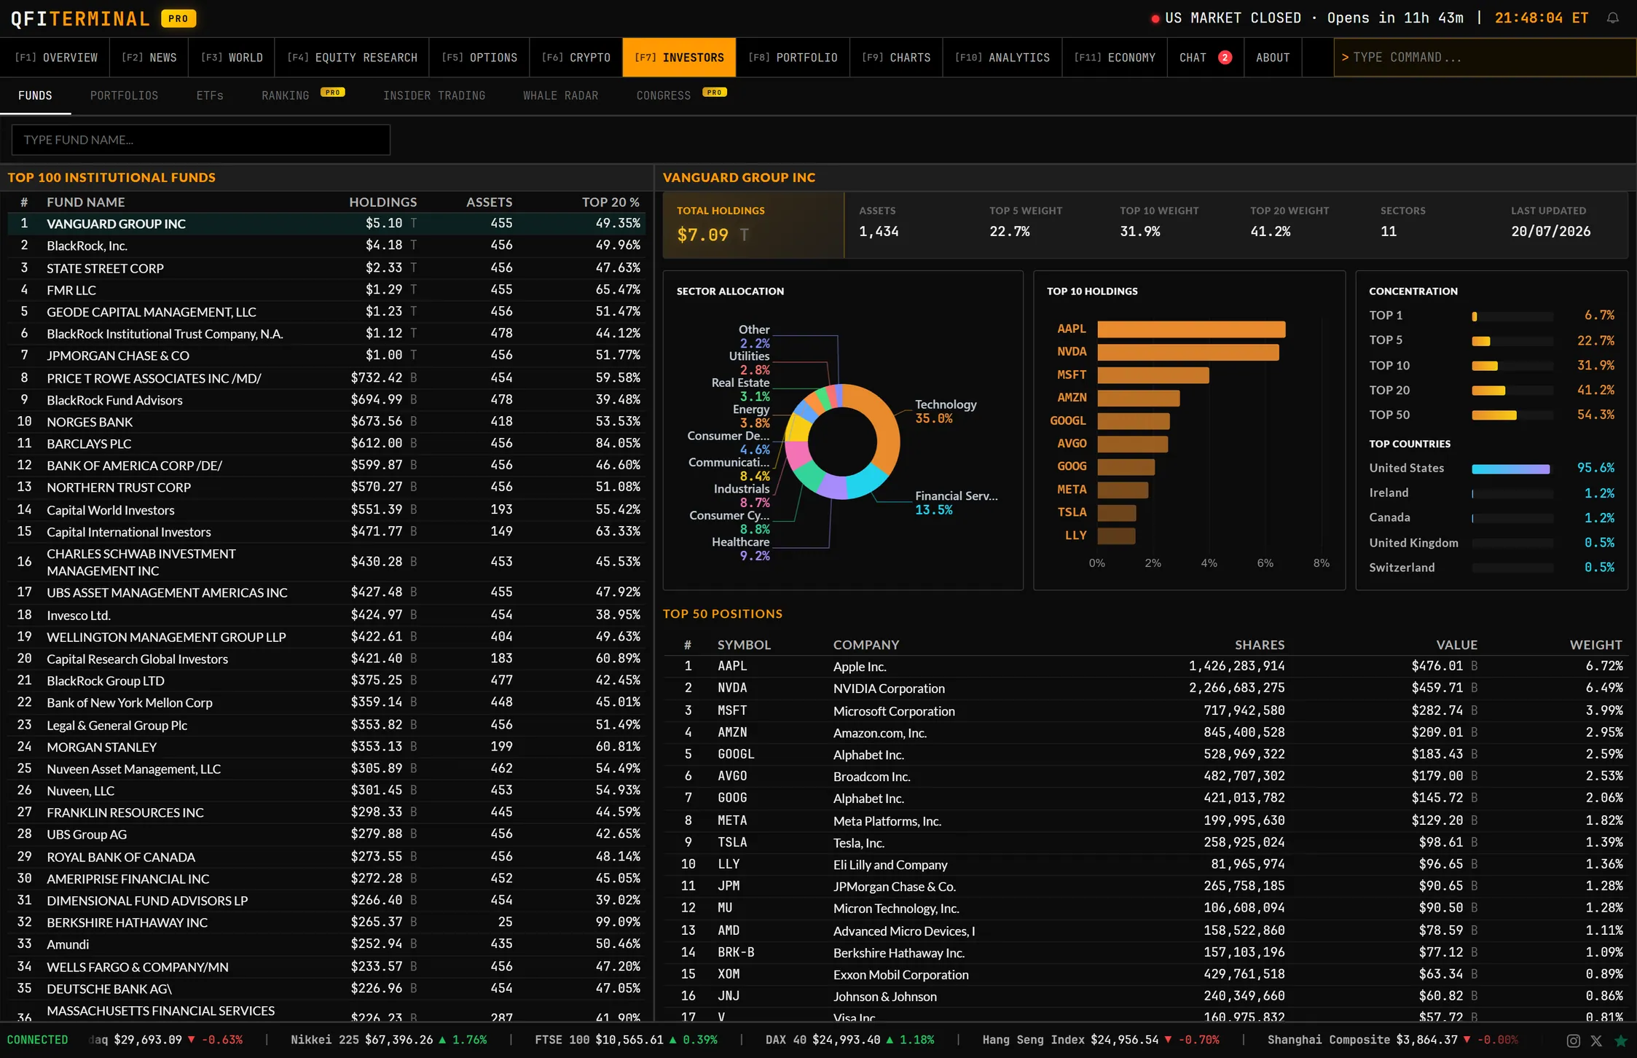Image resolution: width=1637 pixels, height=1058 pixels.
Task: Go to F4 Equity Research tab
Action: 352,58
